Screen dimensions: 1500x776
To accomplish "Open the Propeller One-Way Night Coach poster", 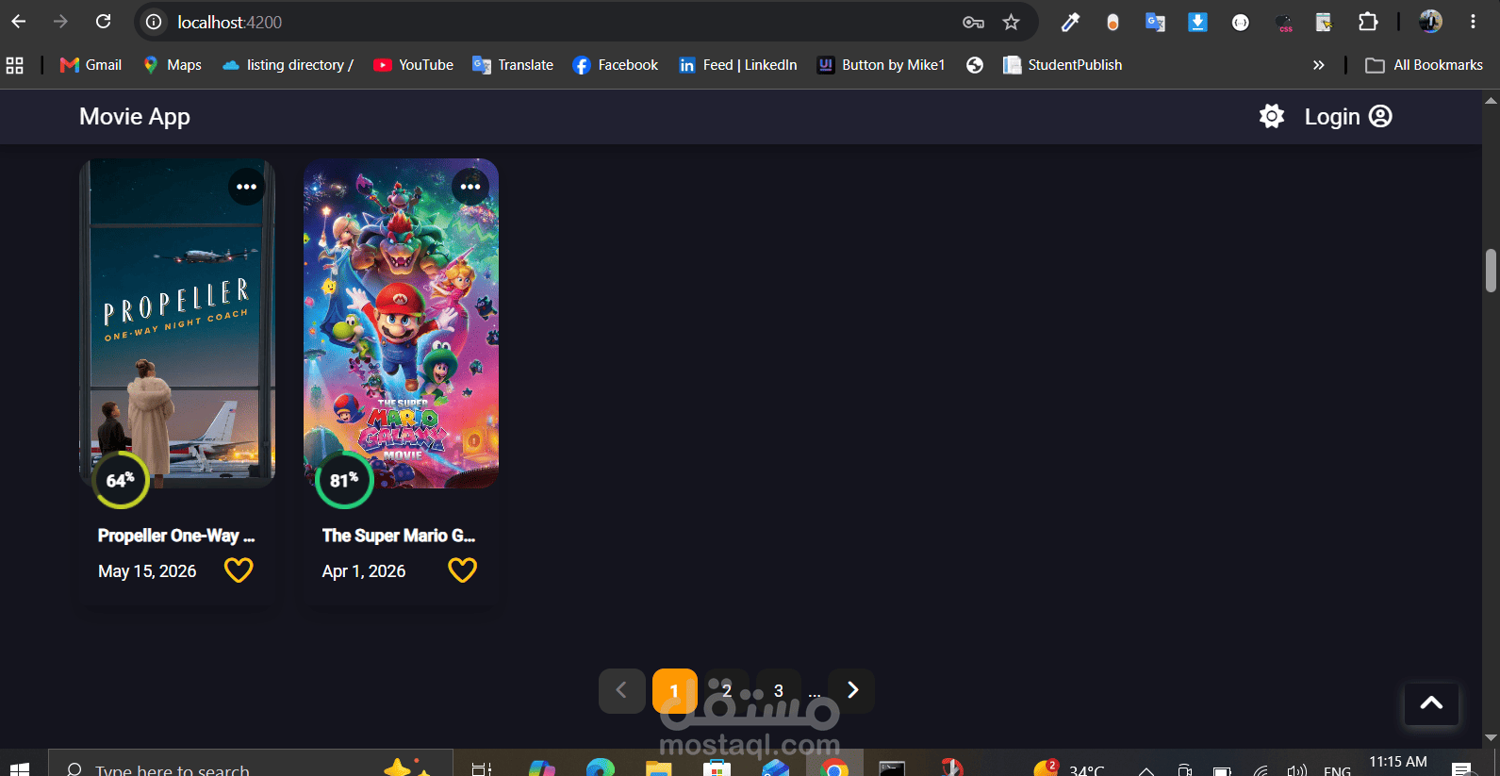I will (x=177, y=323).
